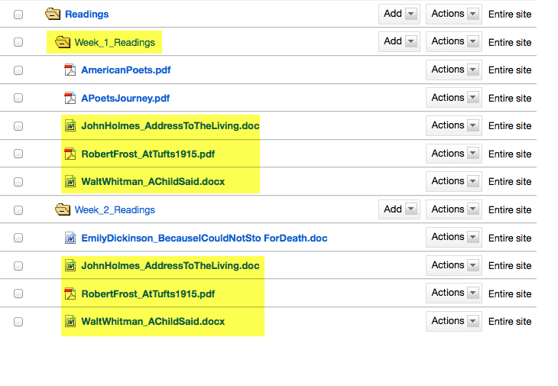
Task: Open the AmericanPoets.pdf link
Action: pos(126,70)
